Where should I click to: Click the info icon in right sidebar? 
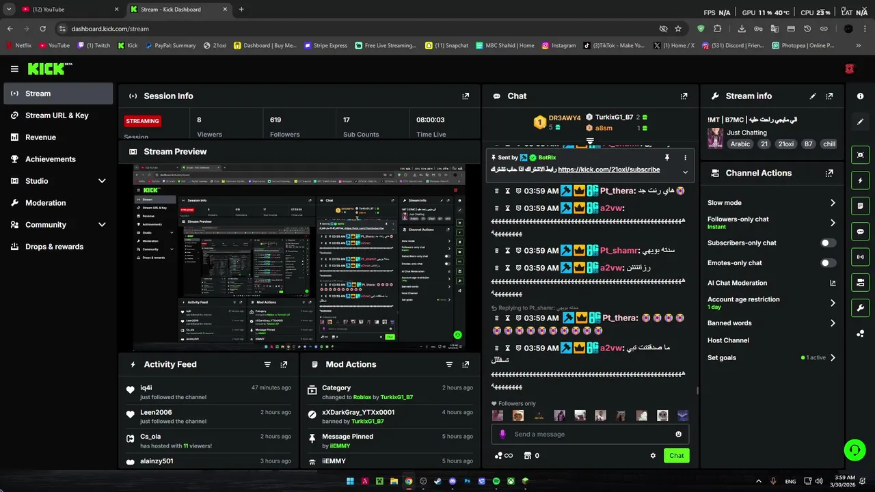[x=860, y=96]
